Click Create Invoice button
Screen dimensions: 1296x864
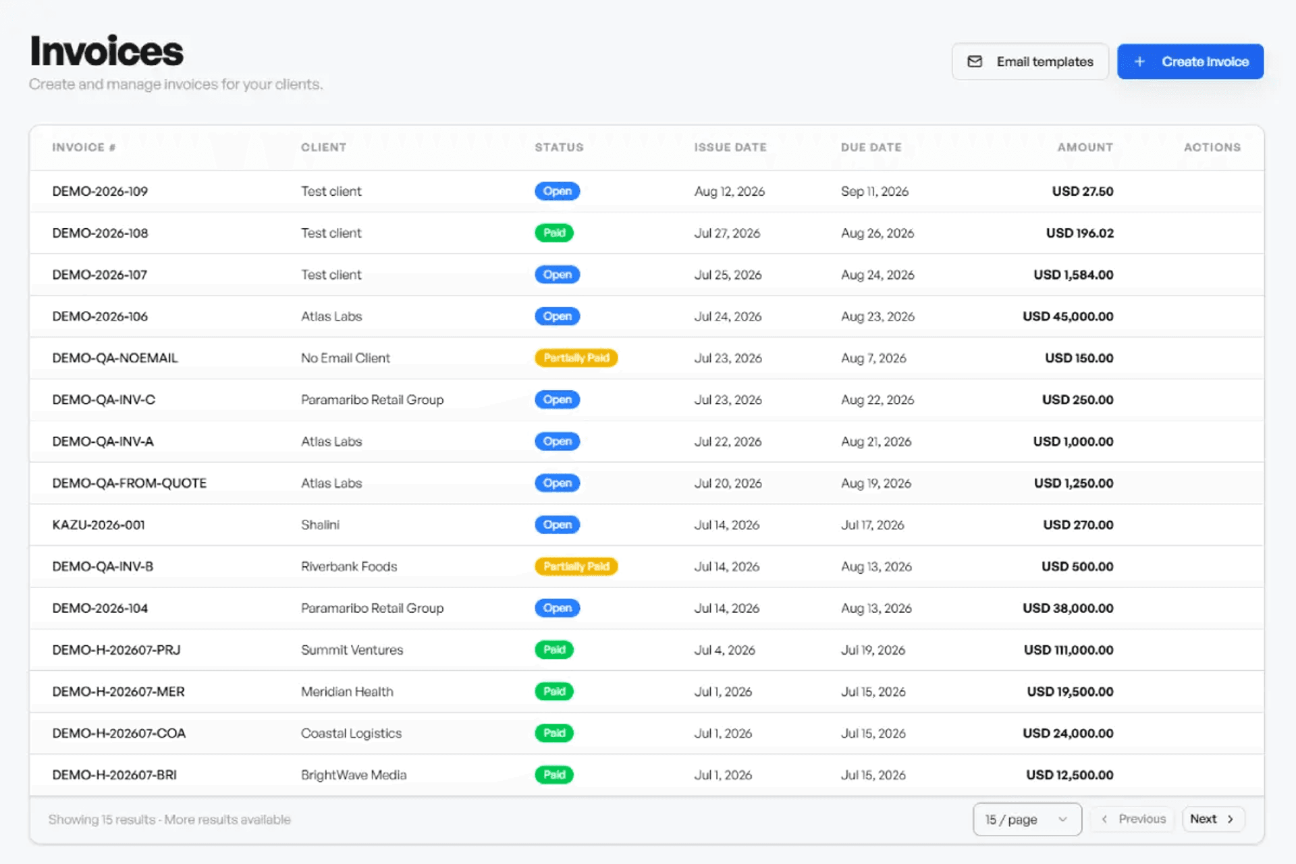pos(1190,61)
